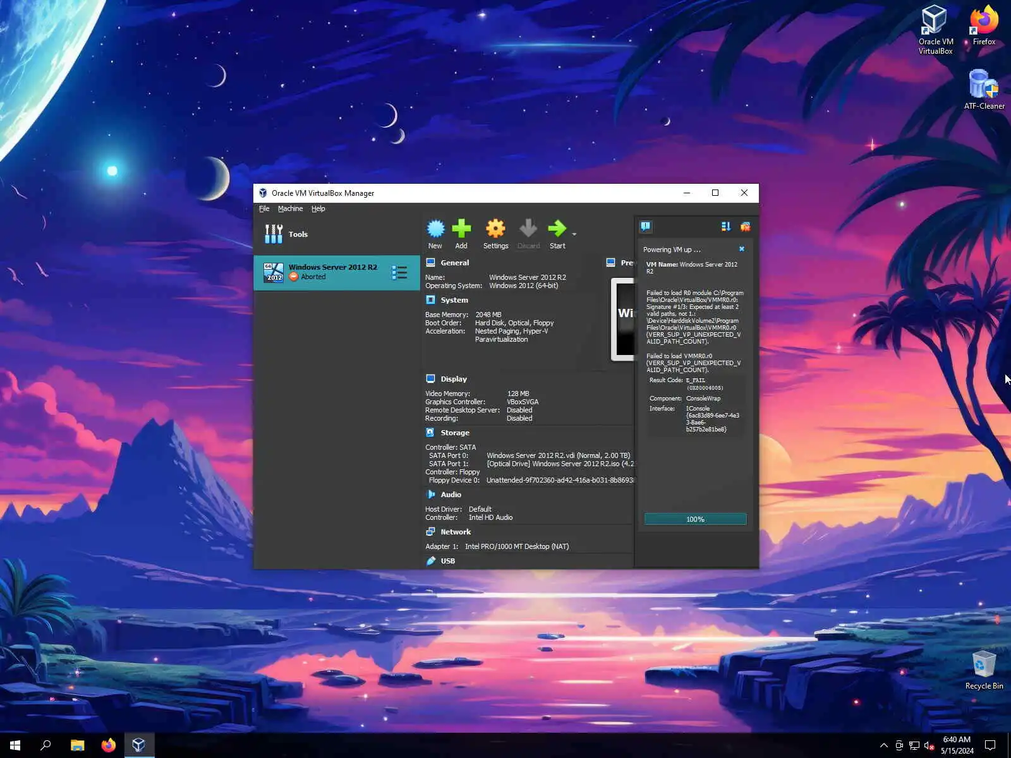Click the Audio section speaker icon
This screenshot has height=758, width=1011.
point(430,494)
